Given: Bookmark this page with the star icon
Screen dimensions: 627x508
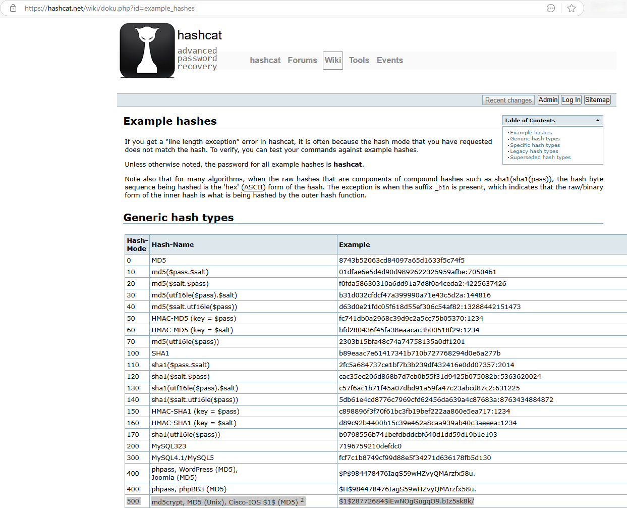Looking at the screenshot, I should point(572,8).
